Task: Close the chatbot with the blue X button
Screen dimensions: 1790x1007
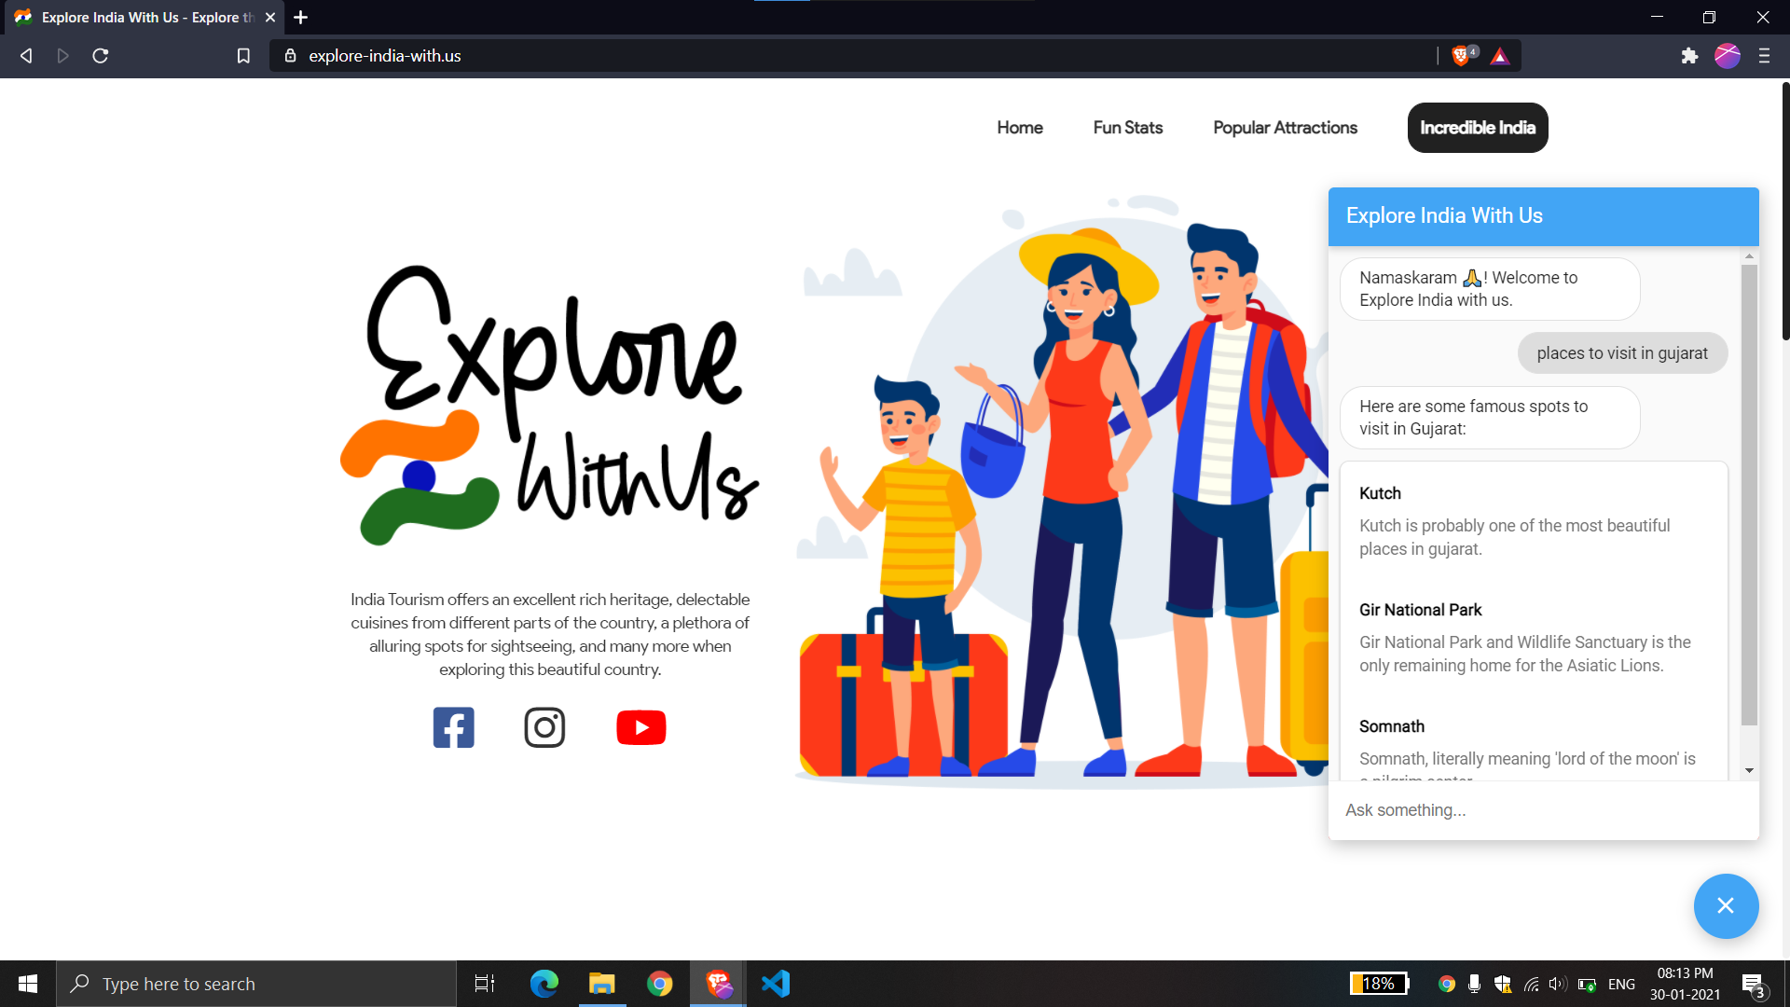Action: pos(1726,905)
